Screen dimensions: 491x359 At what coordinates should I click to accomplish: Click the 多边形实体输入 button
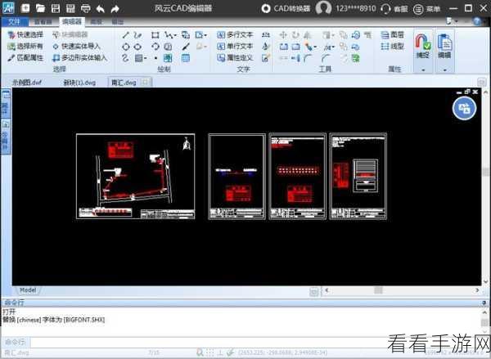(80, 57)
